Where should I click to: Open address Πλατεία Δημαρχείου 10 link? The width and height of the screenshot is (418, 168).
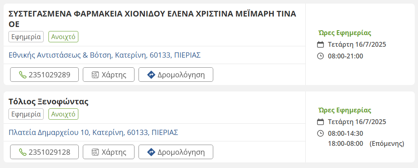click(93, 132)
